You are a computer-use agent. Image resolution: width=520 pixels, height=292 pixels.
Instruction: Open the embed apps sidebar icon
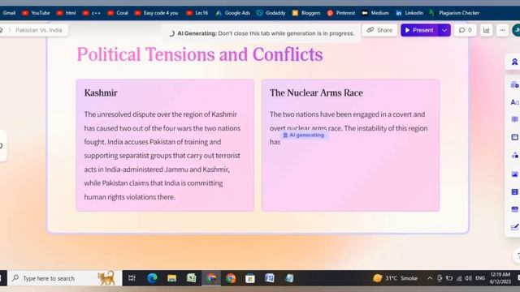pyautogui.click(x=514, y=209)
